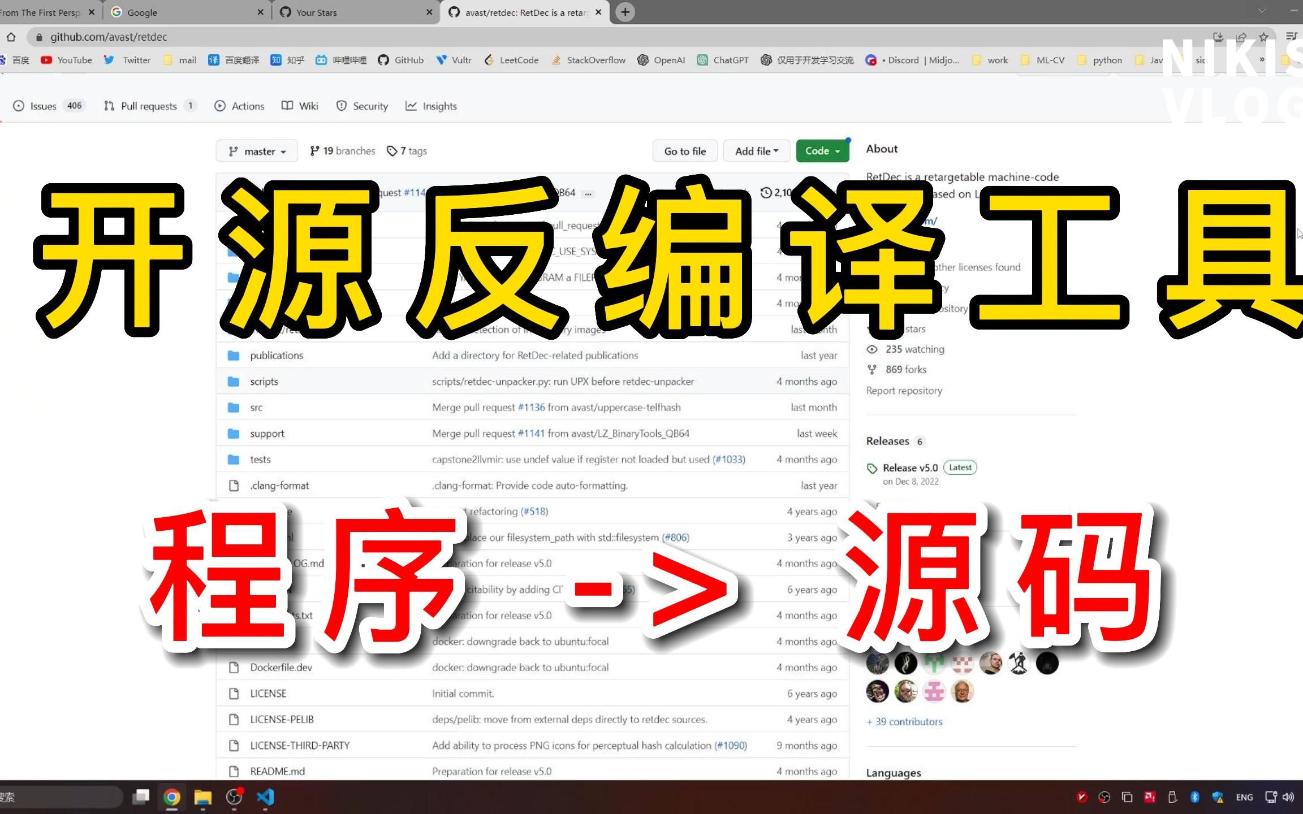Bookmark this page with star icon

pos(1263,37)
